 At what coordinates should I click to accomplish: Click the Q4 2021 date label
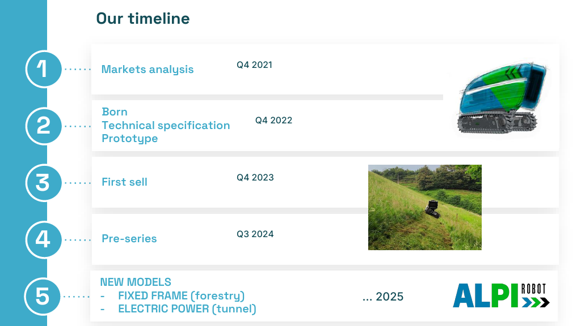255,65
